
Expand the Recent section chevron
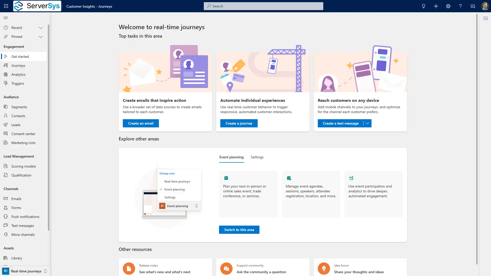pyautogui.click(x=40, y=28)
